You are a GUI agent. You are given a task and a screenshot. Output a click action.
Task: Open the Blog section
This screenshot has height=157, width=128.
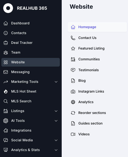pyautogui.click(x=82, y=81)
